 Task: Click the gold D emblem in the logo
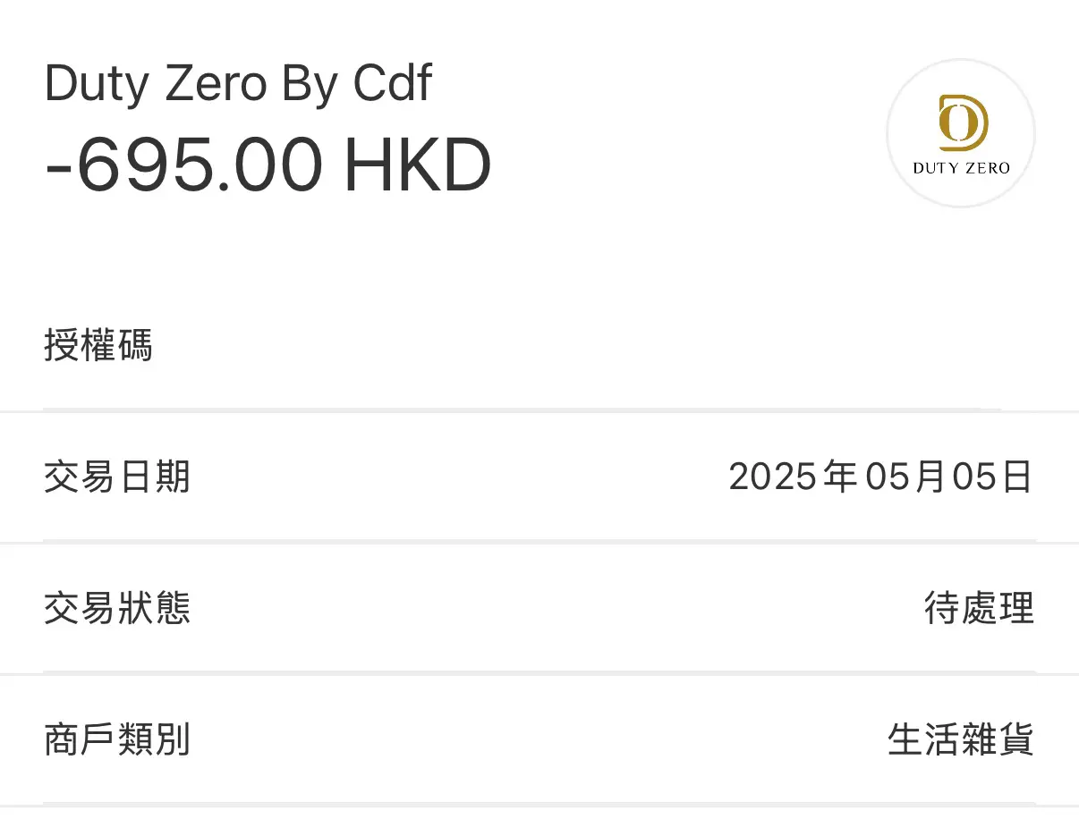tap(963, 122)
